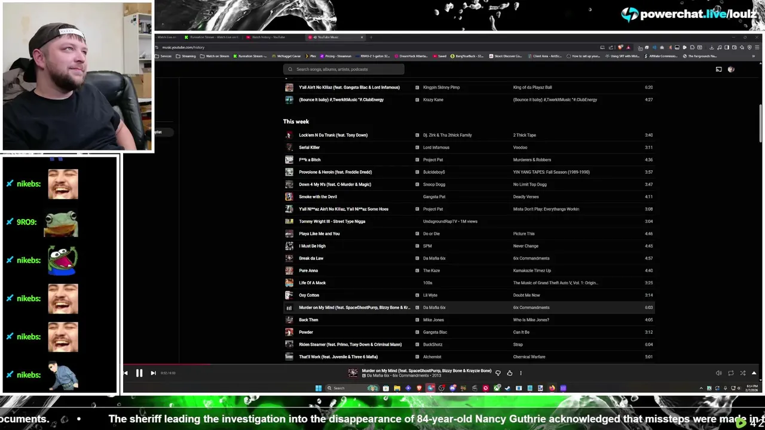Open SPM artist link
The width and height of the screenshot is (765, 430).
click(x=427, y=246)
